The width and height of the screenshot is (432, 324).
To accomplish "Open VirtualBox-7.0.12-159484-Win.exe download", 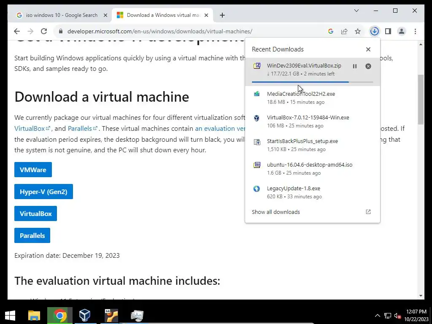I will click(313, 121).
